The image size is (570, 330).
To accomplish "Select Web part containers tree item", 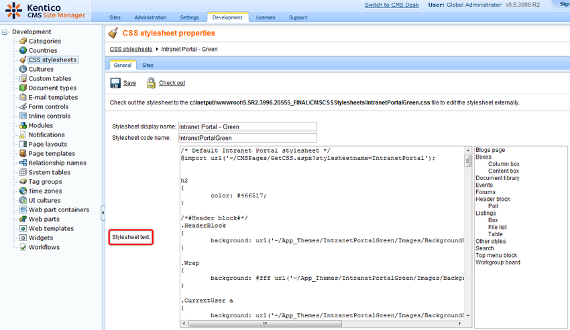I will tap(59, 210).
